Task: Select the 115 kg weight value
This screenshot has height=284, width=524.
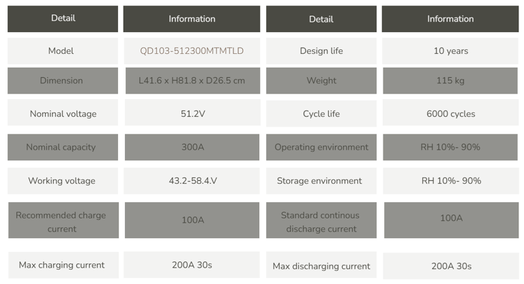Action: tap(450, 81)
